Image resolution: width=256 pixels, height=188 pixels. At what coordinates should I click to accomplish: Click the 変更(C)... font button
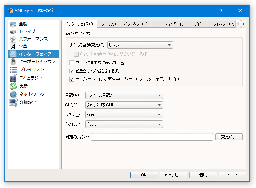[229, 137]
